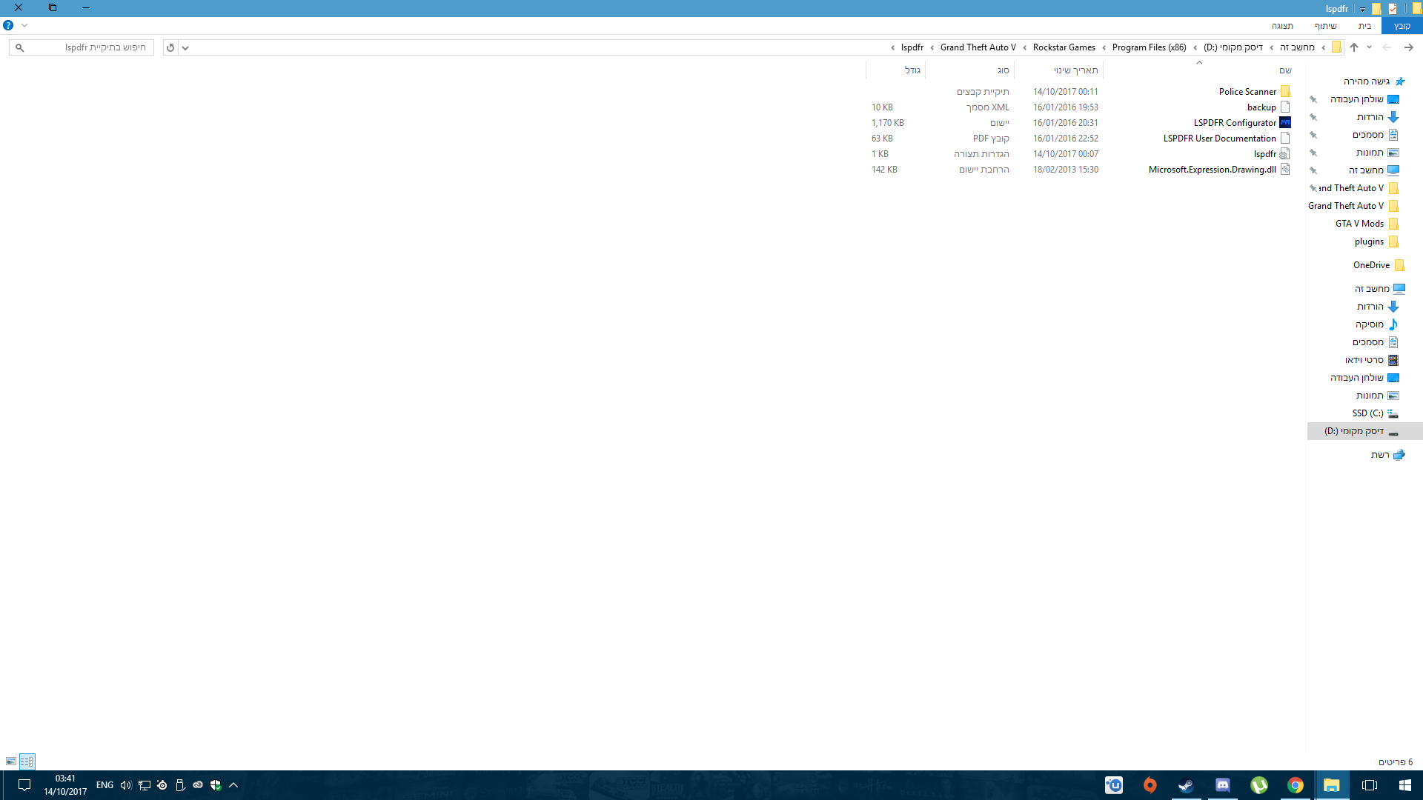Expand the ribbon with the chevron
The width and height of the screenshot is (1423, 800).
24,25
